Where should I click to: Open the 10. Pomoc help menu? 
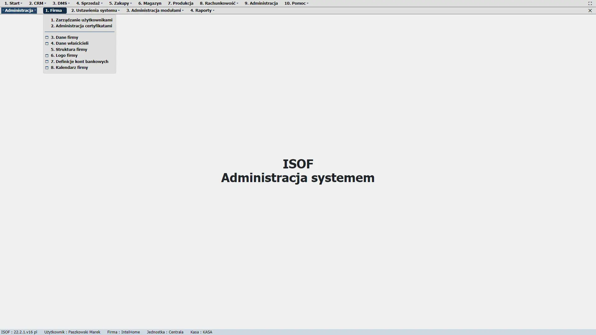[x=296, y=3]
